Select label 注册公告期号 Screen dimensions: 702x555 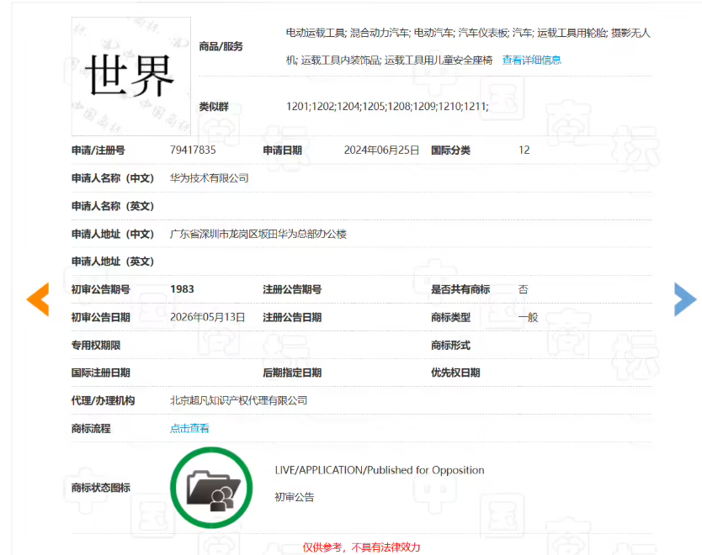coord(292,289)
